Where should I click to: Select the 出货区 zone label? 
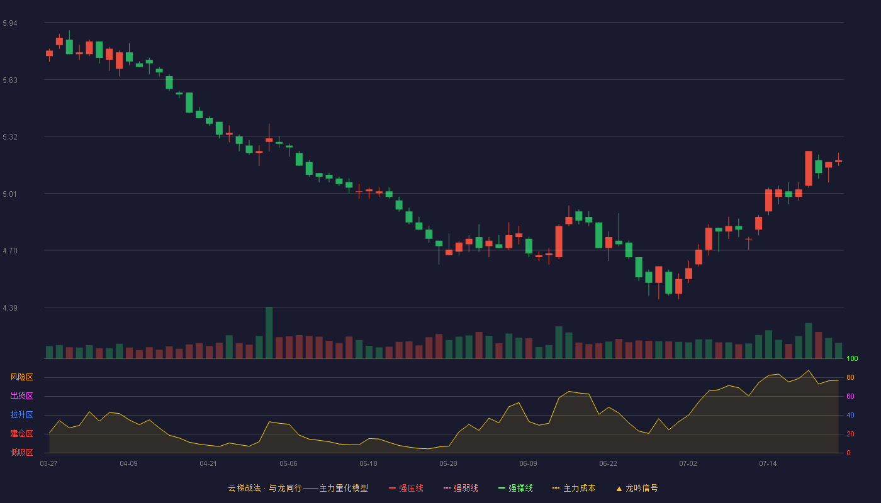pyautogui.click(x=21, y=396)
